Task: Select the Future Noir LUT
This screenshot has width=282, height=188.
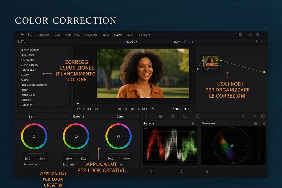Action: [x=28, y=70]
